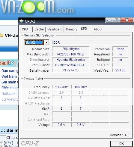
Task: Click the '2.0' CAS# latency cell
Action: tap(61, 92)
